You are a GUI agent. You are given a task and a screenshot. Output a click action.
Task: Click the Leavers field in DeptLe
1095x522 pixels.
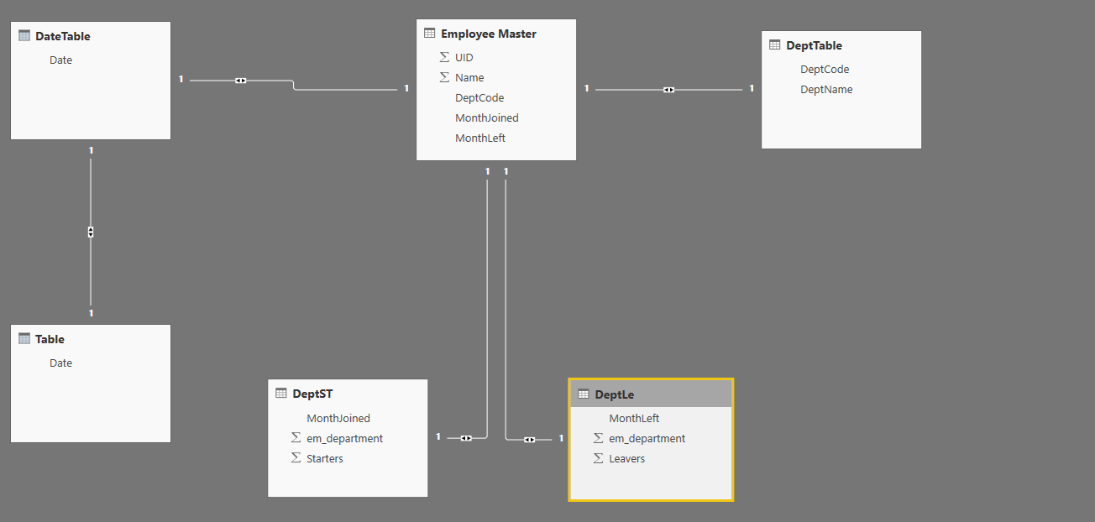point(627,458)
